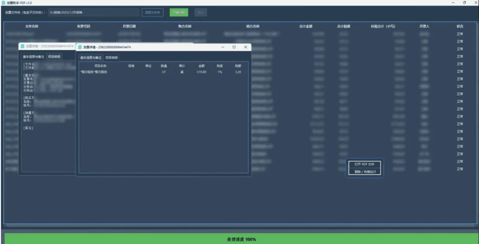Minimize the main 发票助手 window

[x=453, y=3]
